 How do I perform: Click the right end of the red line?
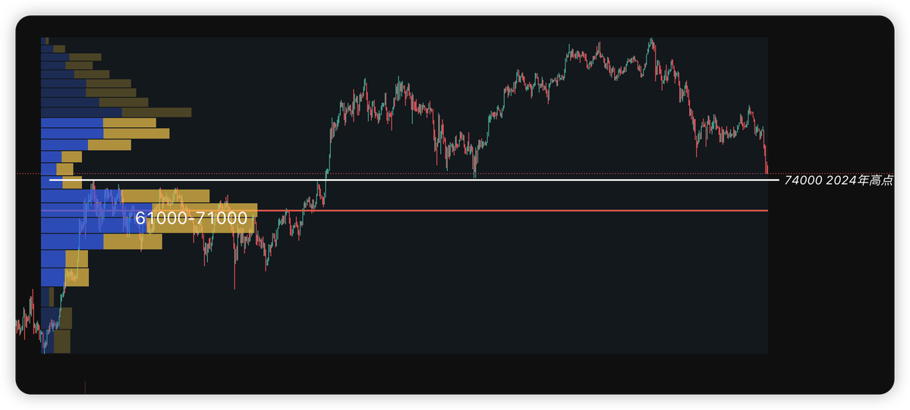coord(767,210)
